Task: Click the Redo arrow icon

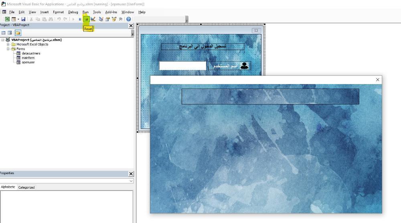Action: pos(65,19)
